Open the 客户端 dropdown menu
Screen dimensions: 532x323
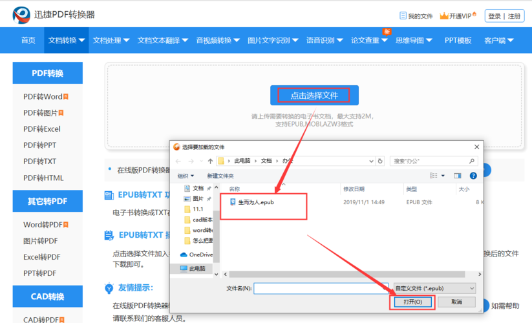click(499, 40)
